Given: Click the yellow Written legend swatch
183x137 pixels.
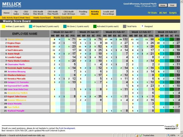Looking at the screenshot, I should [x=3, y=26].
